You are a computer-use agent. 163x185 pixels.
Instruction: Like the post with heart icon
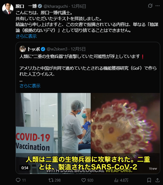pos(84,180)
